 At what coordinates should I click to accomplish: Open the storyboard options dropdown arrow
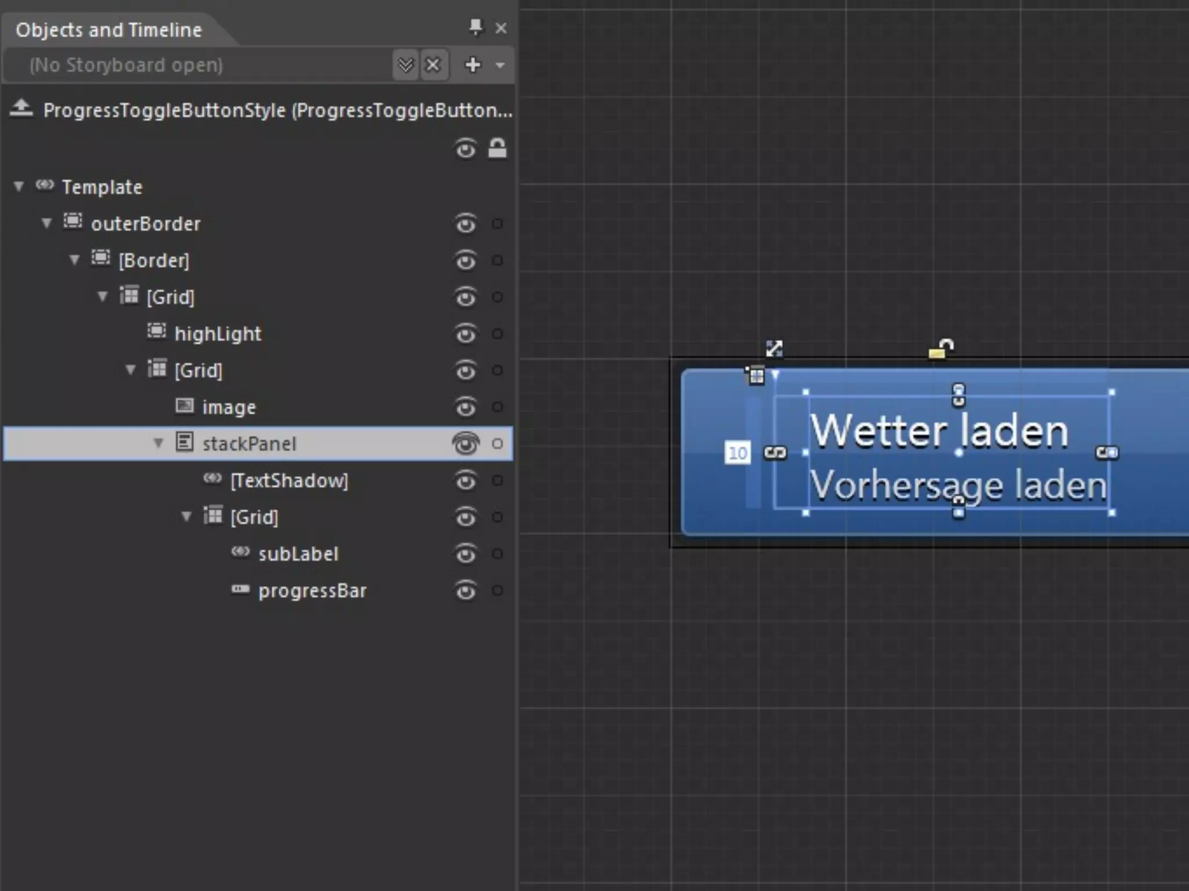[500, 65]
